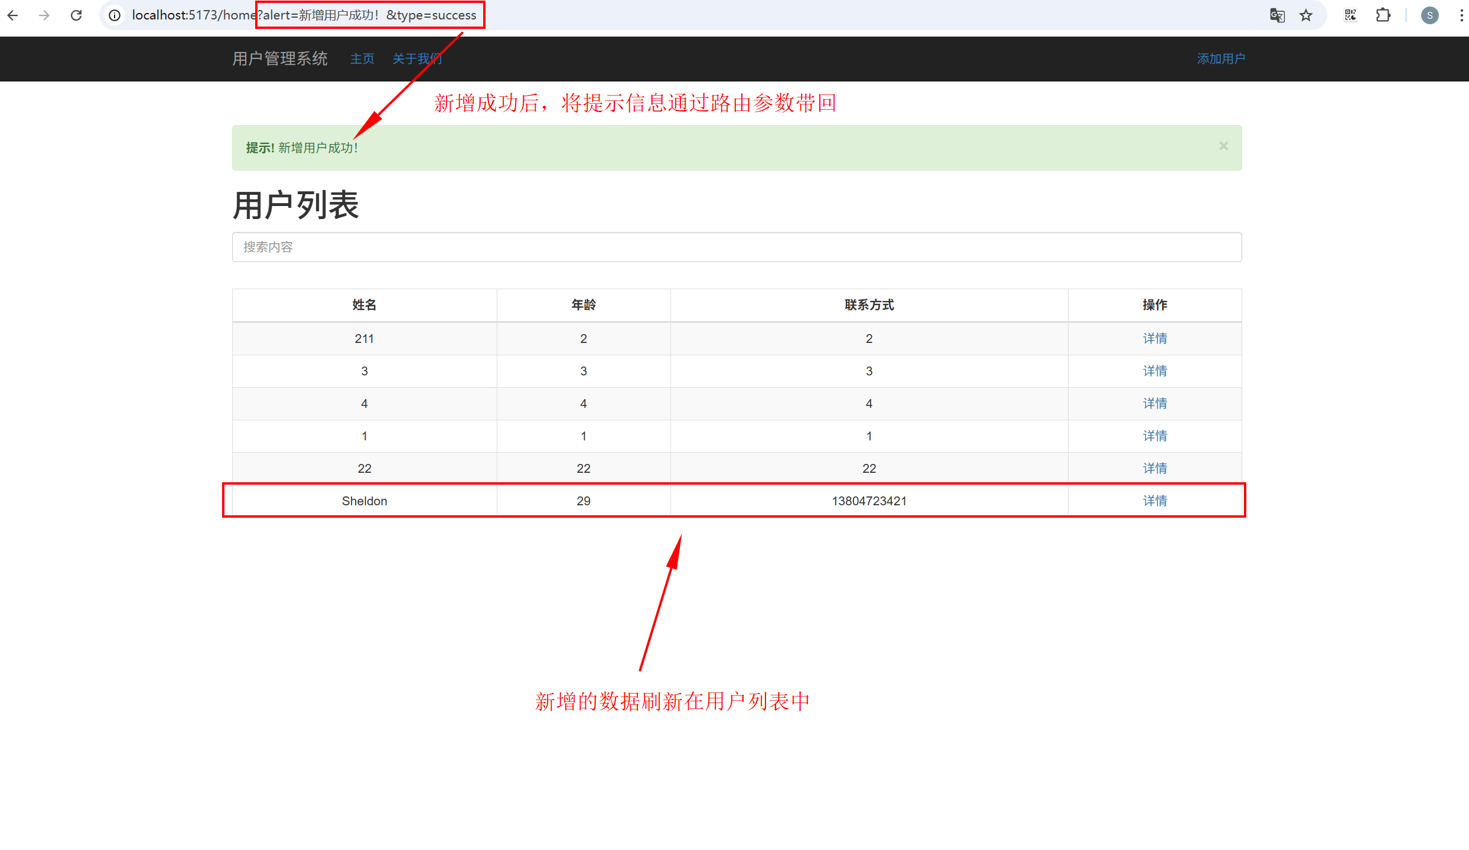Open 详情 for Sheldon row

click(1154, 501)
